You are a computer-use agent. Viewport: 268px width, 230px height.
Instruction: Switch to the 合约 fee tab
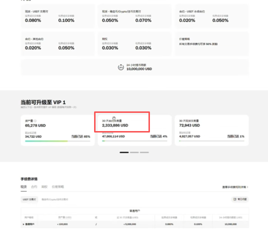34,187
